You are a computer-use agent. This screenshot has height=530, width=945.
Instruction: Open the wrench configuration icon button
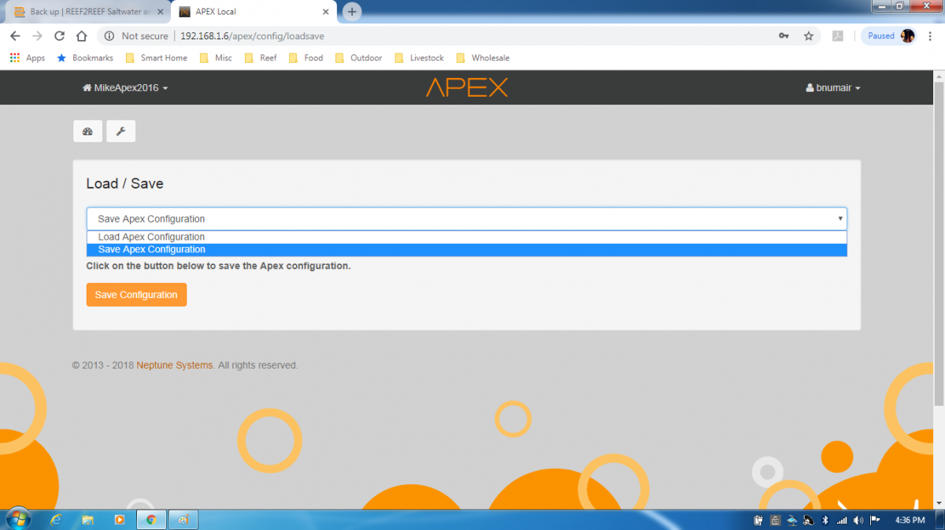tap(121, 131)
